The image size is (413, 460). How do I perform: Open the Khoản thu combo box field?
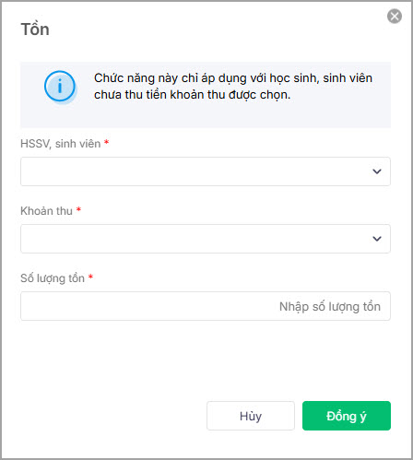click(206, 239)
